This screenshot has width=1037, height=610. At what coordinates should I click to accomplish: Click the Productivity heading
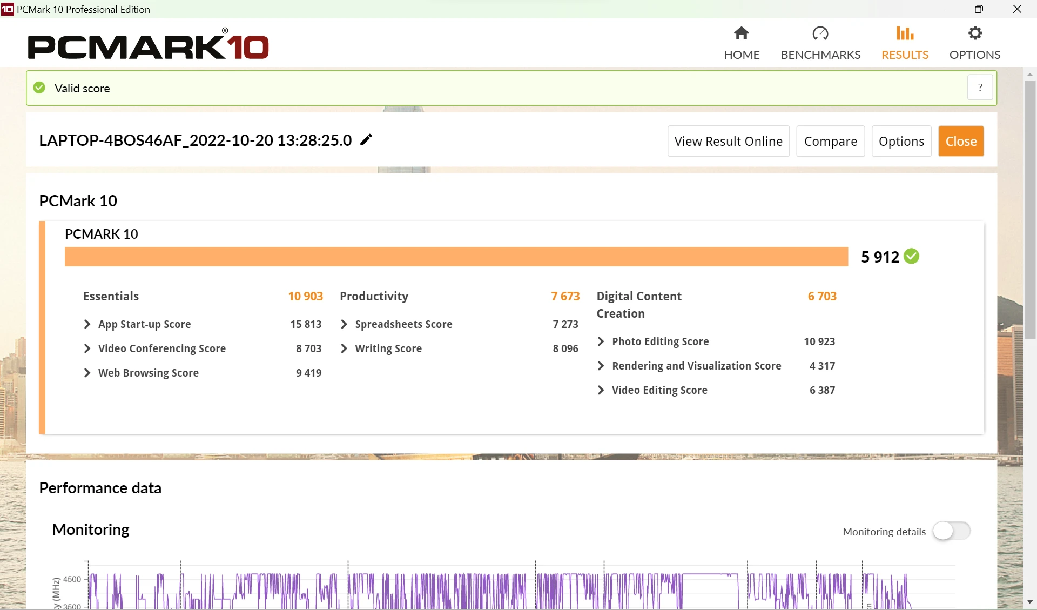[x=374, y=296]
